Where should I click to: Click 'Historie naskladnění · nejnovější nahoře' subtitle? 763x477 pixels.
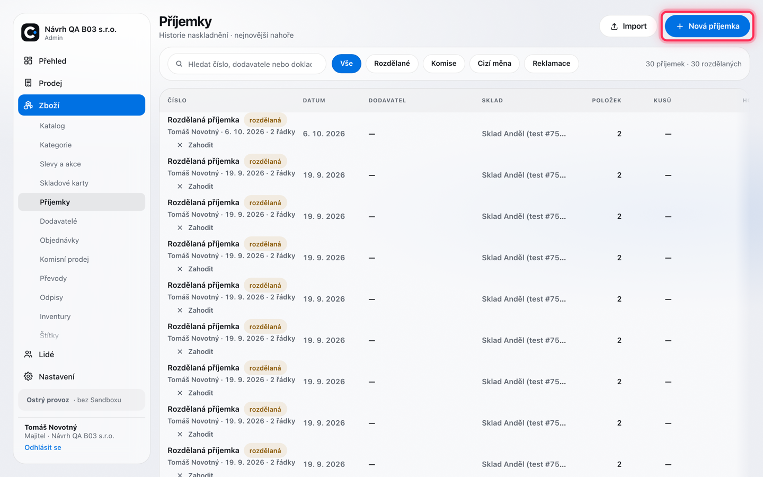[226, 35]
